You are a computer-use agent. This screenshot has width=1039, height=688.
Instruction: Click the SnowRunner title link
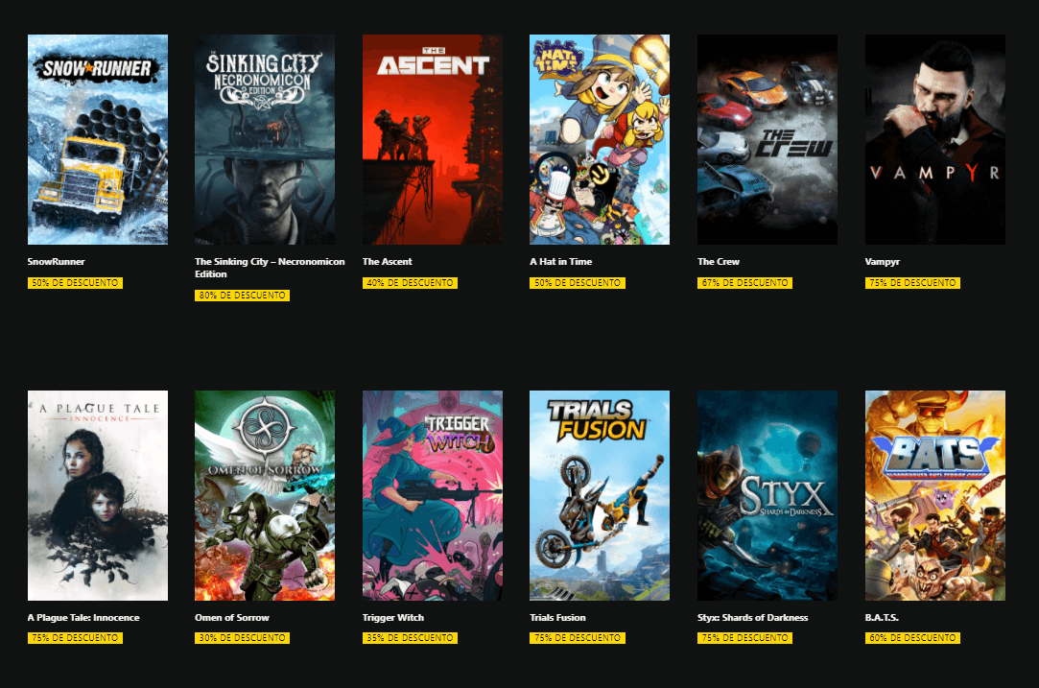point(57,262)
